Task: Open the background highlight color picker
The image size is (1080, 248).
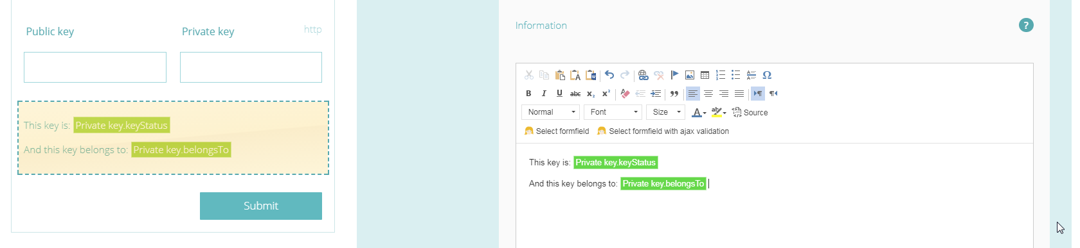Action: (x=719, y=113)
